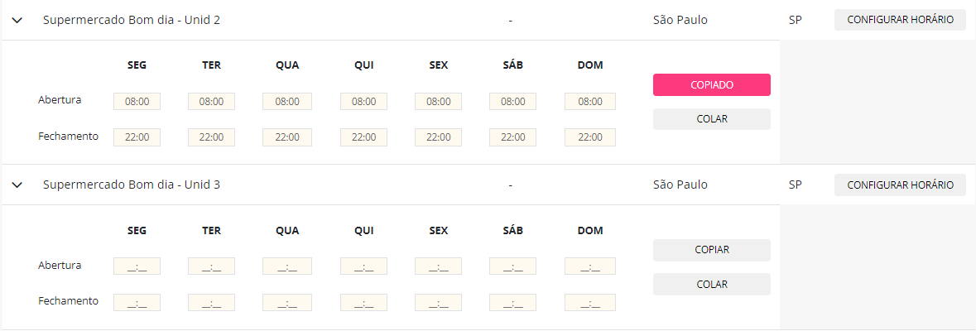Collapse the Supermercado Bom dia - Unid 3 row
This screenshot has width=976, height=331.
[17, 185]
